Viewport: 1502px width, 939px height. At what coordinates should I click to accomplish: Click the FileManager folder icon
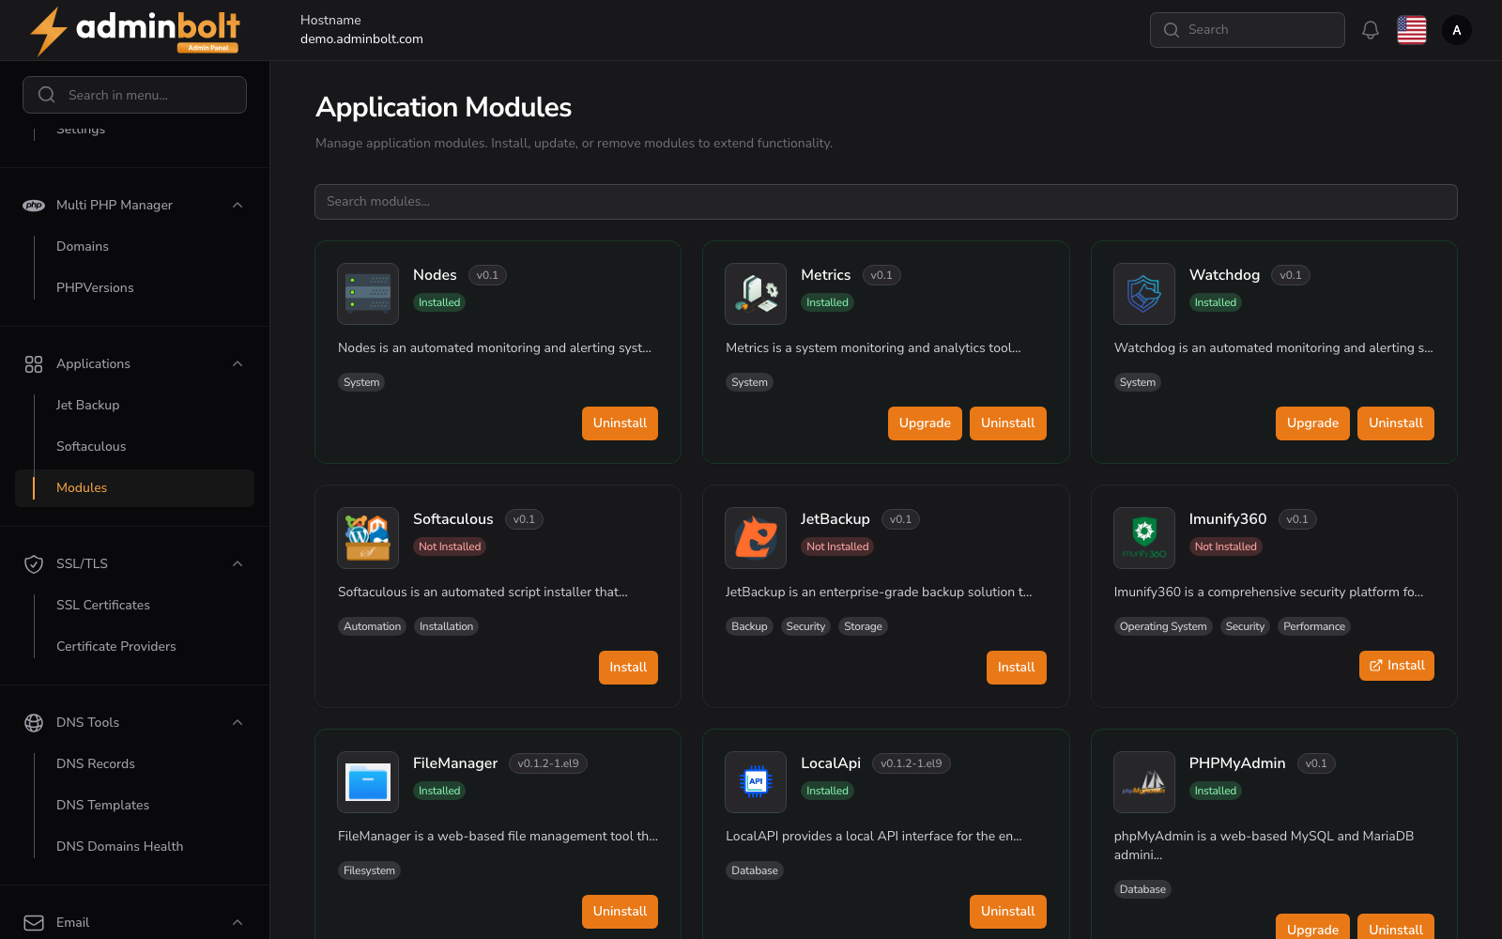click(x=368, y=782)
